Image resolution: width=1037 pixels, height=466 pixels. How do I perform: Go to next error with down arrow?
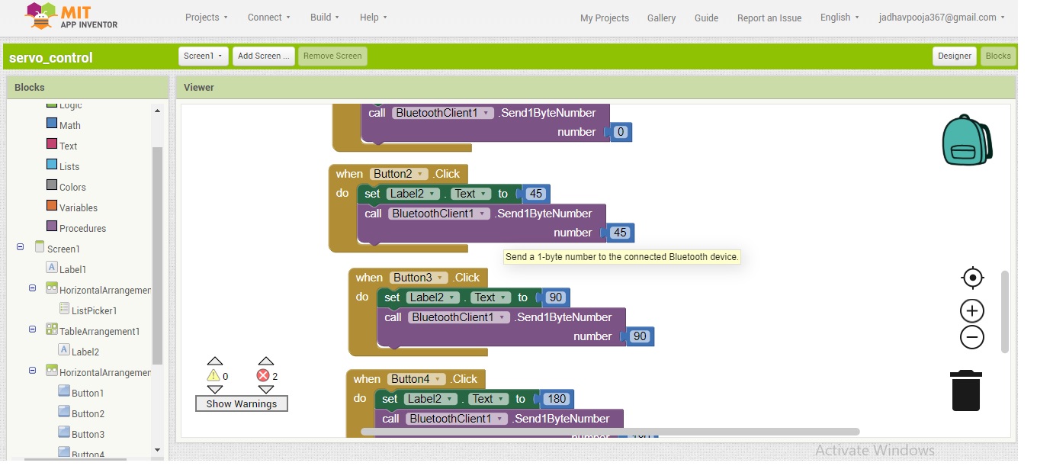point(265,390)
